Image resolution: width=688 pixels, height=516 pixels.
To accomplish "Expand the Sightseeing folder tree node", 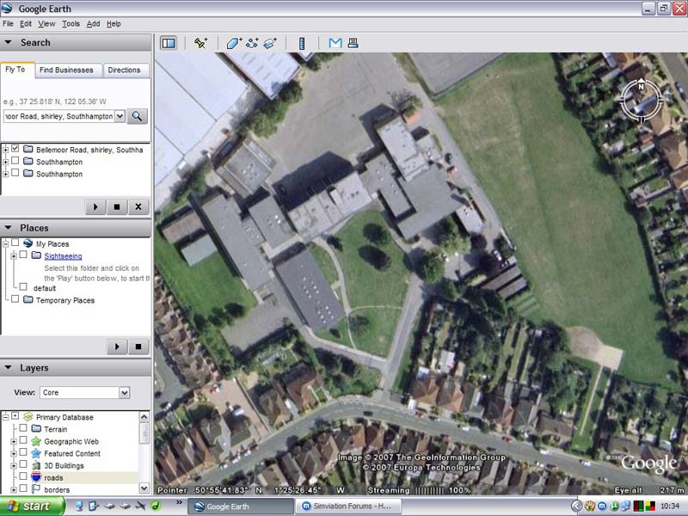I will [x=14, y=256].
